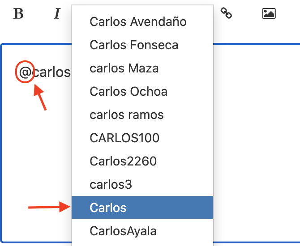The image size is (300, 246).
Task: Select CARLOS100 in the mention dropdown
Action: pos(142,138)
